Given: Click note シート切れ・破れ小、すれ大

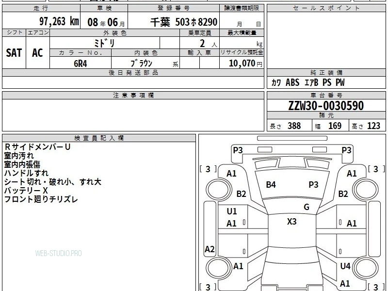Looking at the screenshot, I should [x=53, y=182].
